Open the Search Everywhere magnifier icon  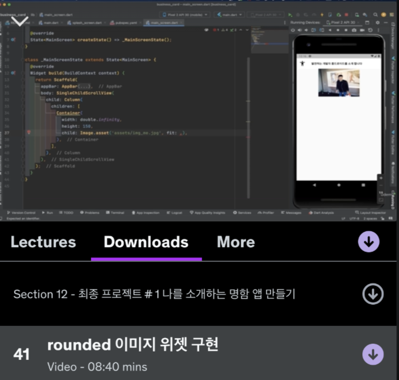click(x=376, y=14)
